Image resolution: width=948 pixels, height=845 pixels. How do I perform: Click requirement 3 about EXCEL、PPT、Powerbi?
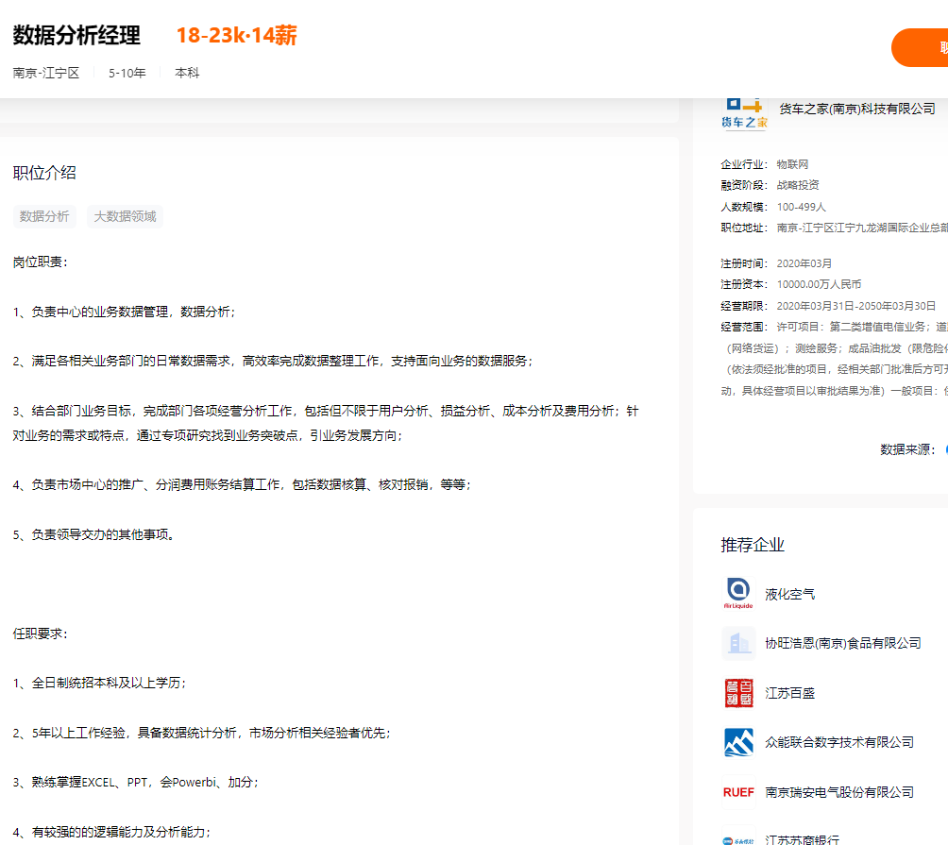coord(135,782)
